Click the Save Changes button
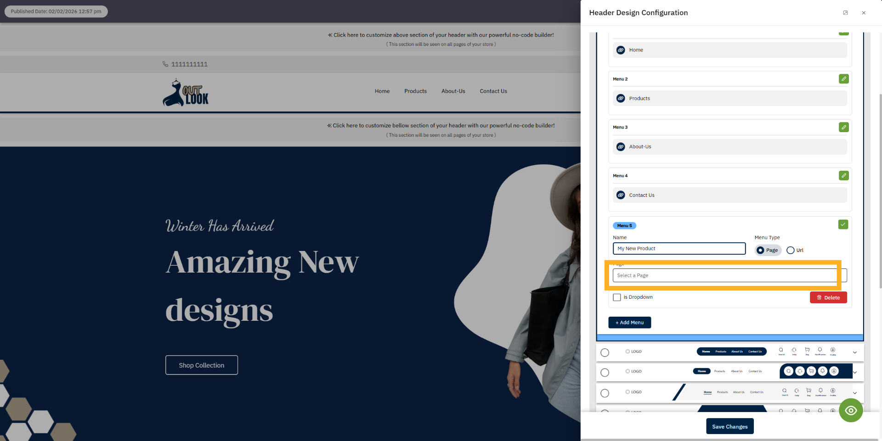Image resolution: width=882 pixels, height=441 pixels. click(x=729, y=426)
